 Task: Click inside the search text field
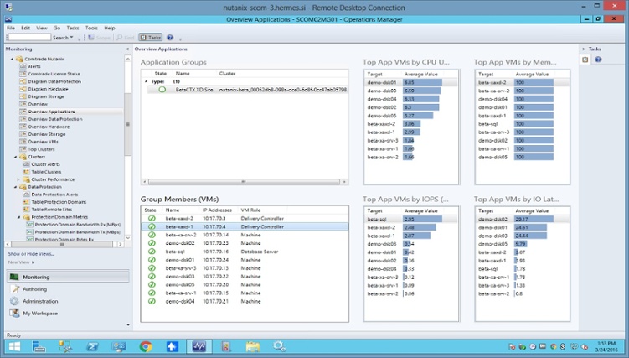click(29, 38)
